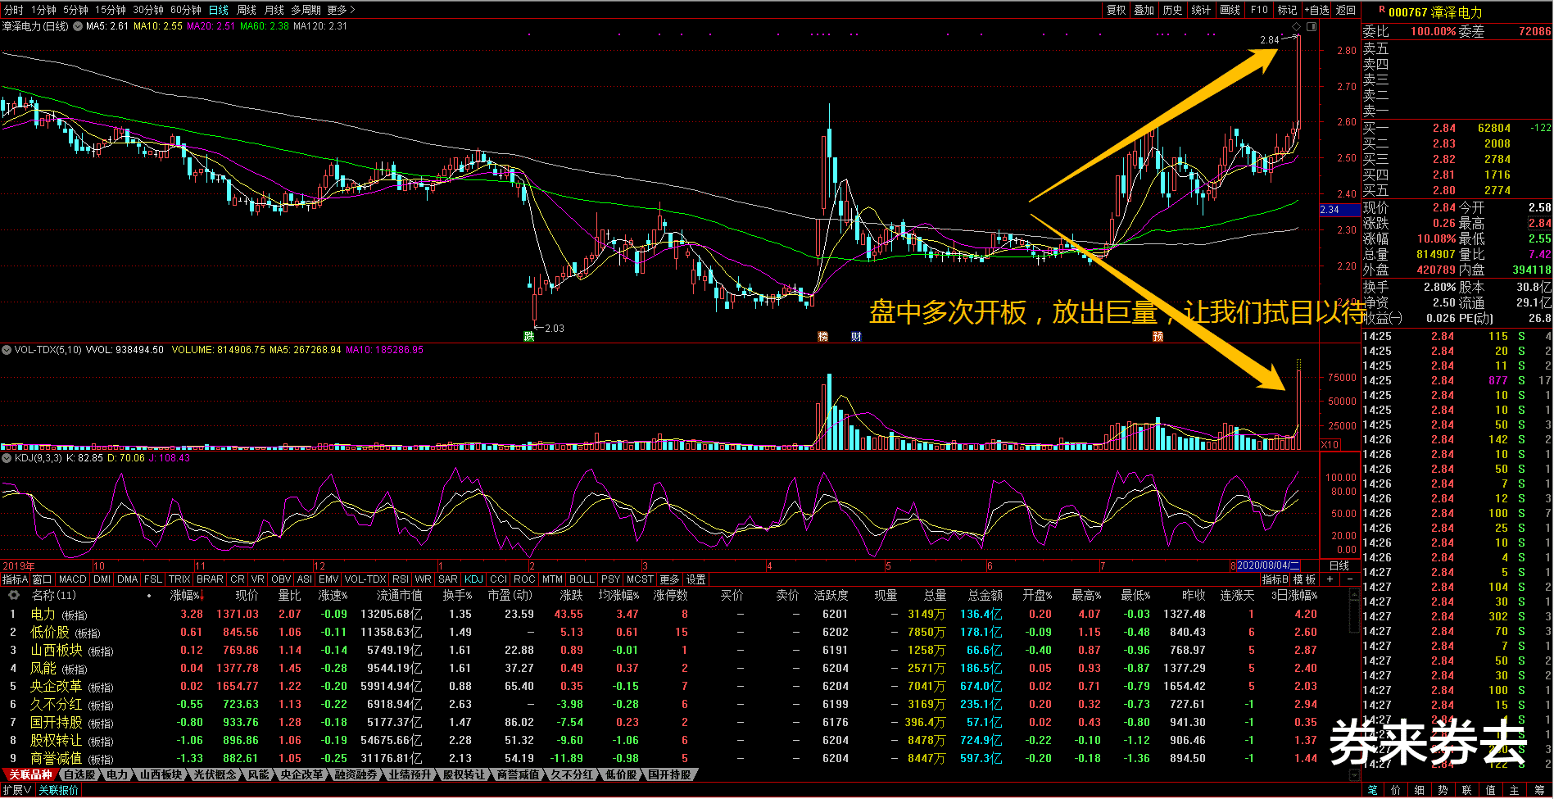Switch chart to 分时 view

click(x=14, y=10)
